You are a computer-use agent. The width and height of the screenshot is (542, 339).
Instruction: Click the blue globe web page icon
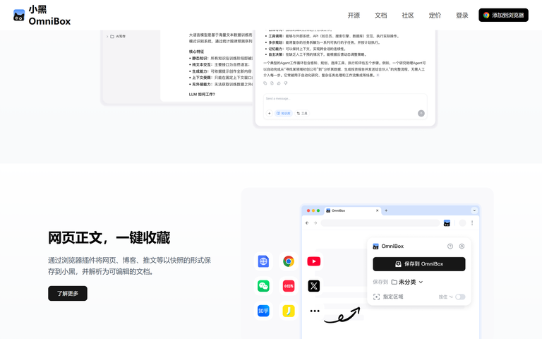point(263,261)
